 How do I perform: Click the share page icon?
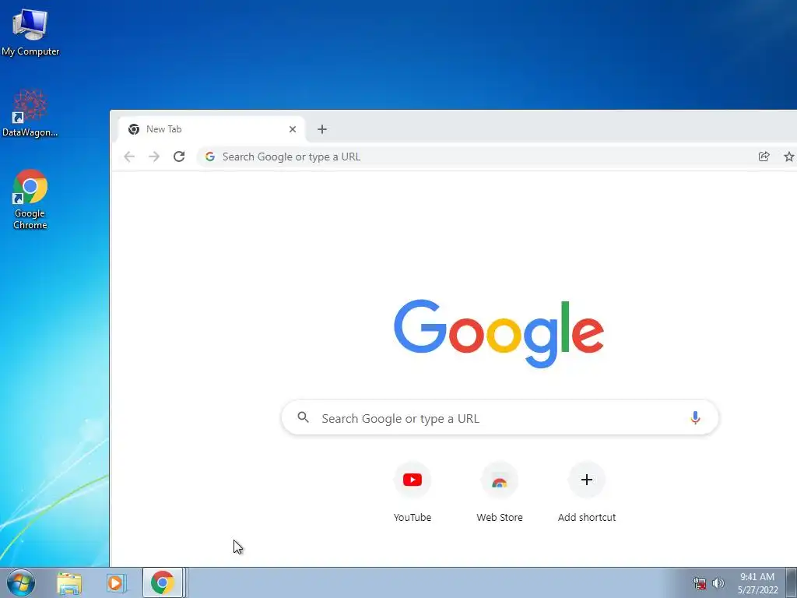tap(764, 157)
